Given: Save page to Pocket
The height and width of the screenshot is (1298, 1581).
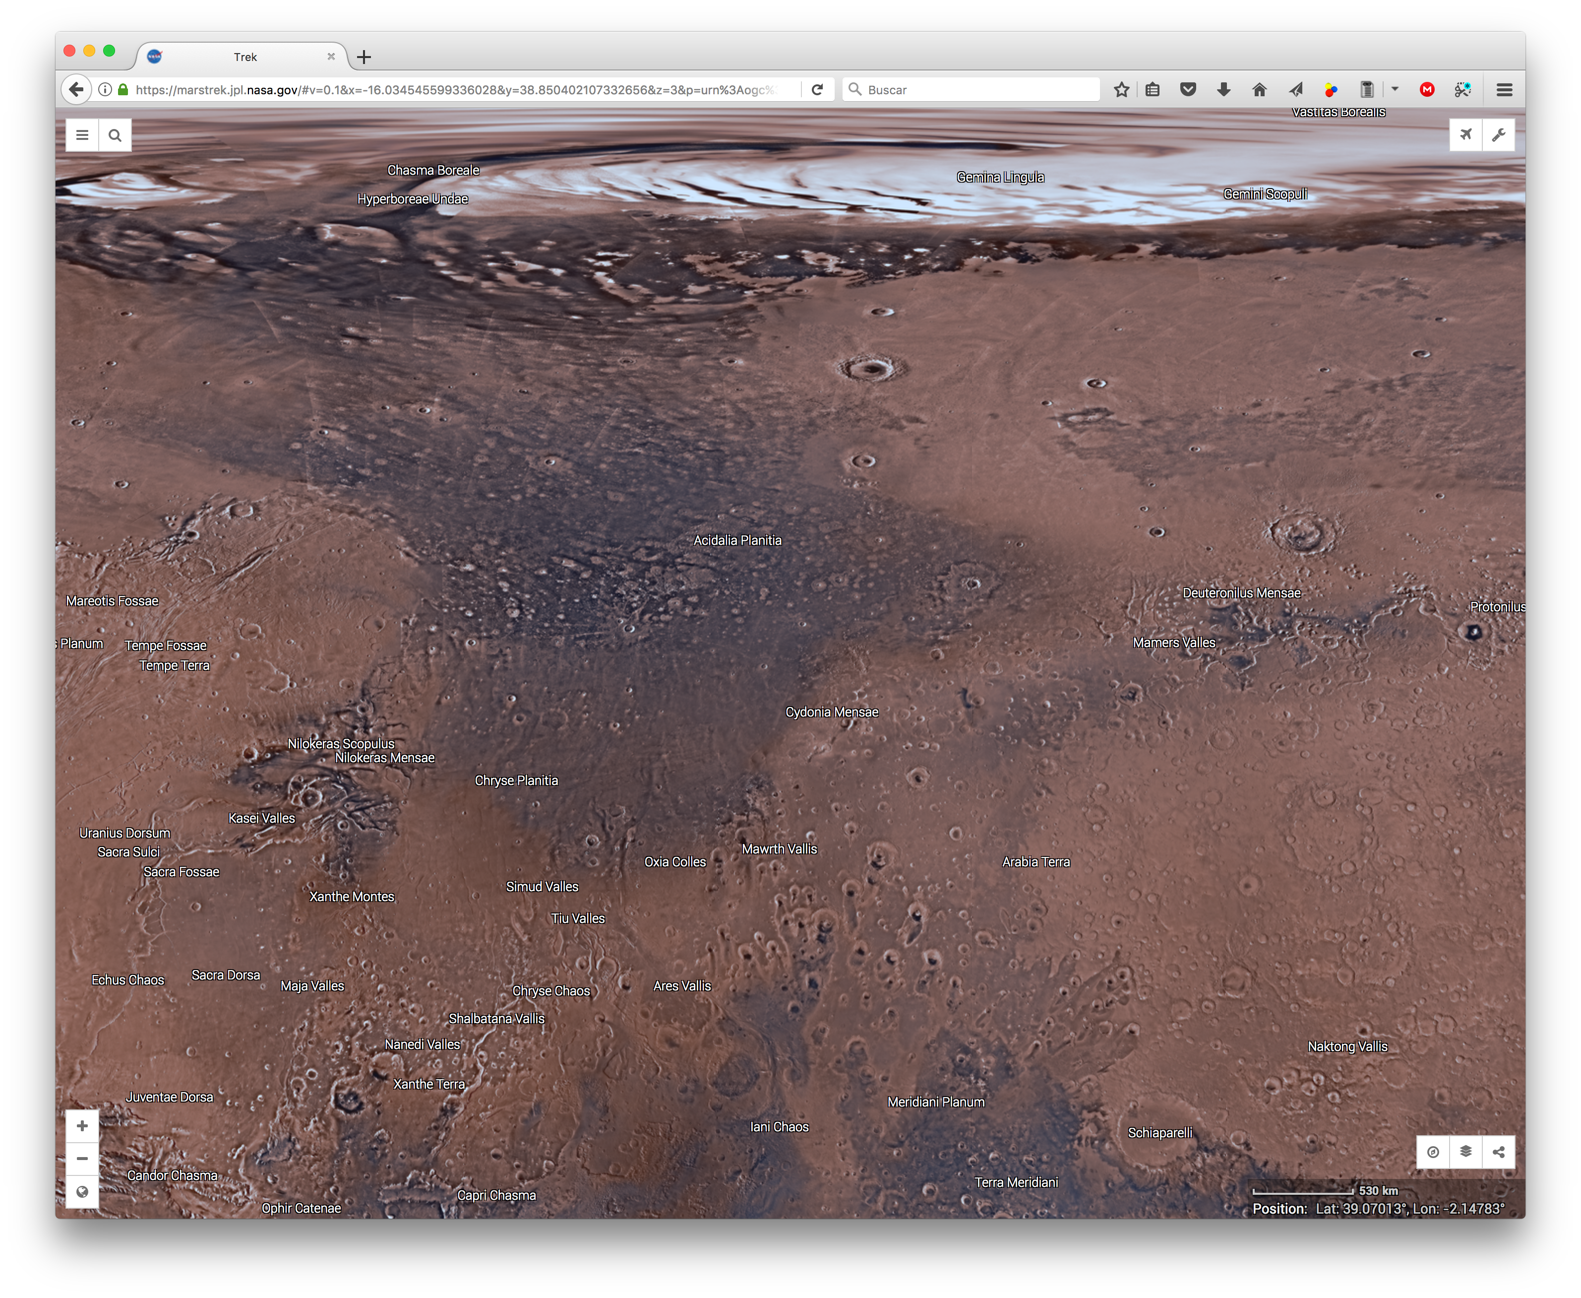Looking at the screenshot, I should (x=1188, y=90).
